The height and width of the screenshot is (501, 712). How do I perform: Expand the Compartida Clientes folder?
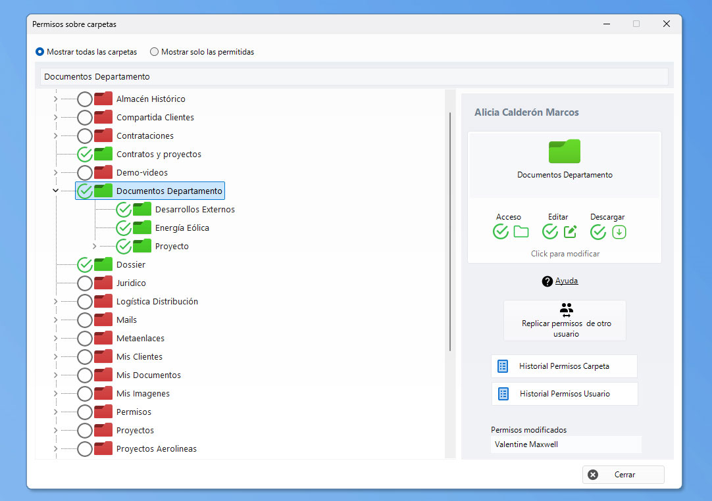55,117
